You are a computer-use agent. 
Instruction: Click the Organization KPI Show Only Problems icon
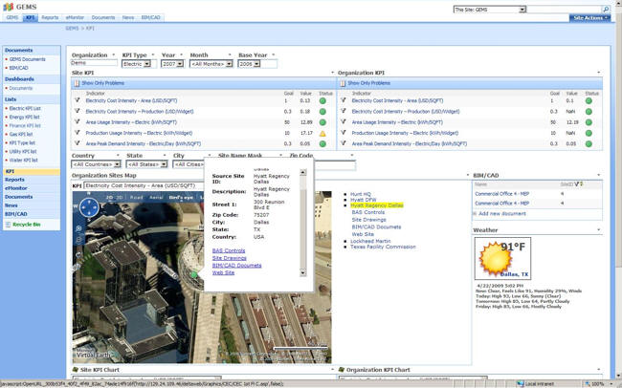[x=343, y=83]
